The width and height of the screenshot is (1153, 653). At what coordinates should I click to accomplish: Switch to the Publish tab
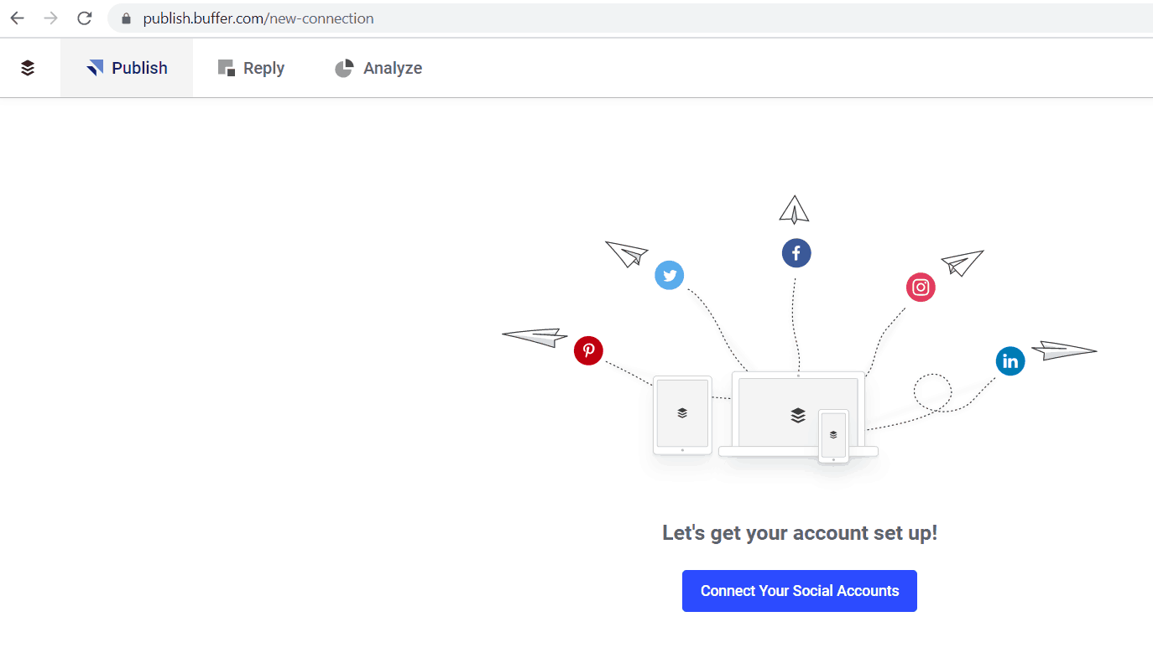tap(127, 68)
